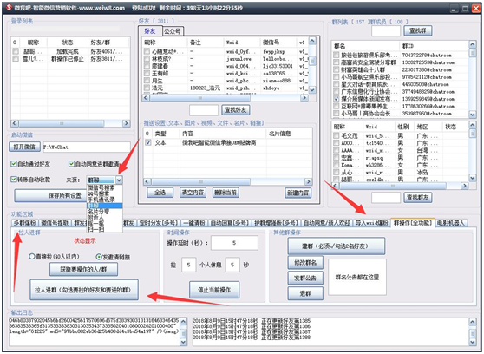
Task: Click the app logo icon in title bar
Action: (9, 7)
